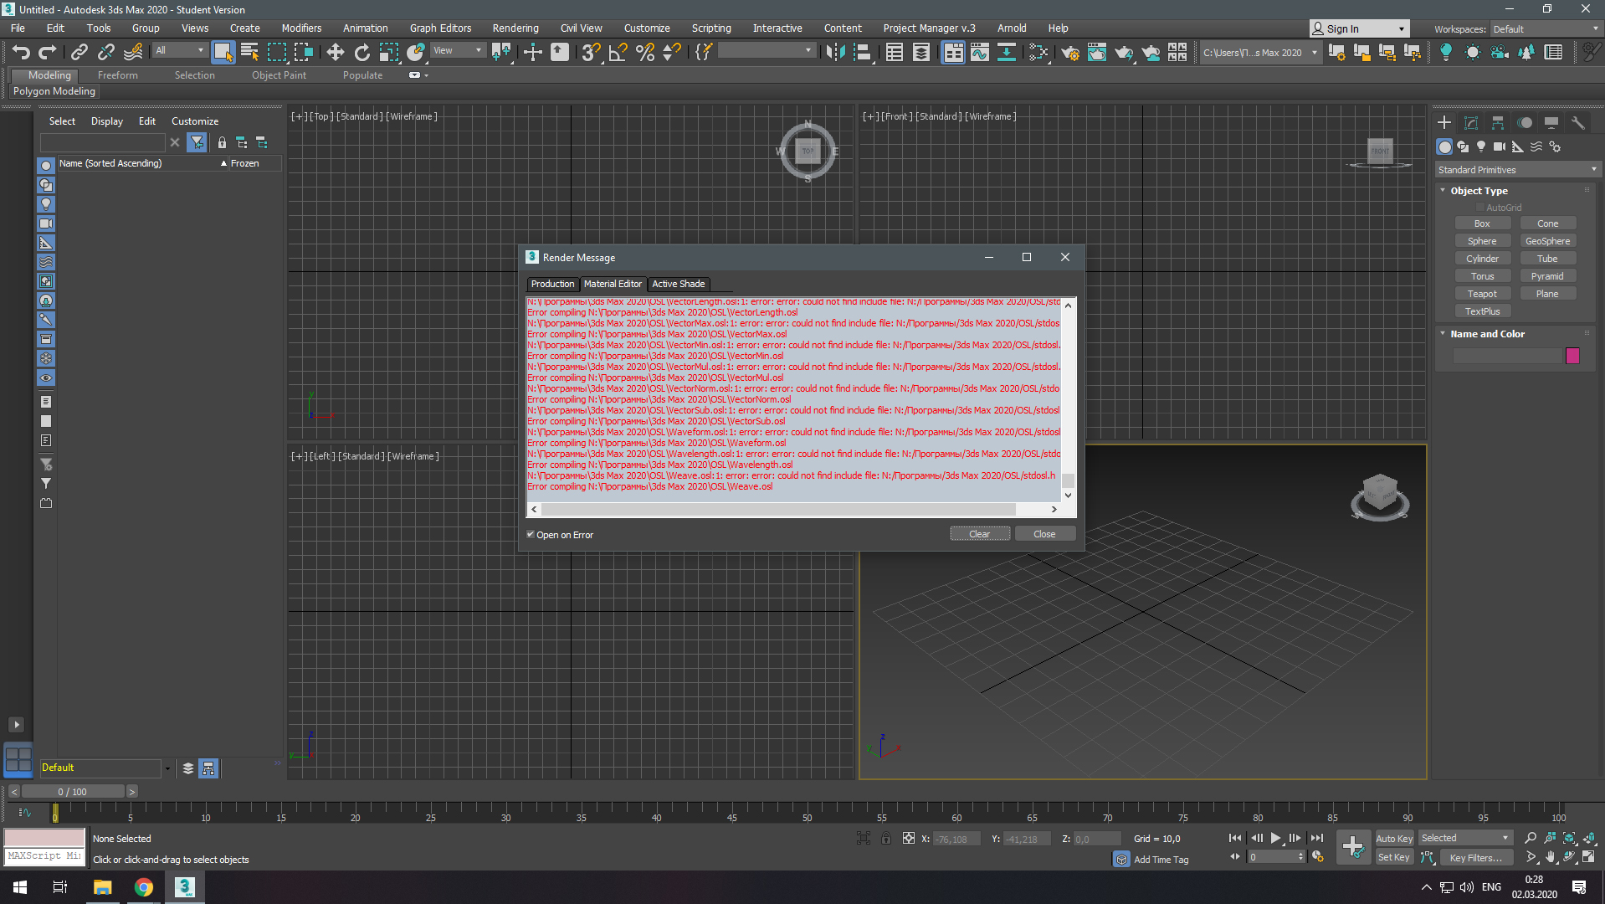The width and height of the screenshot is (1605, 904).
Task: Toggle the Auto Key button
Action: (1393, 839)
